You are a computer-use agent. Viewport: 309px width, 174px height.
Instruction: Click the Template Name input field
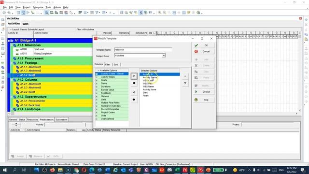click(x=143, y=50)
